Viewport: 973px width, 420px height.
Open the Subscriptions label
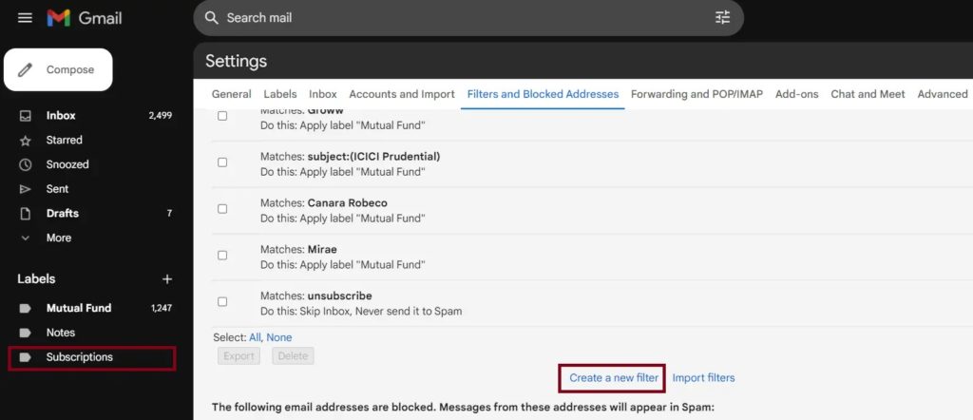pos(79,357)
